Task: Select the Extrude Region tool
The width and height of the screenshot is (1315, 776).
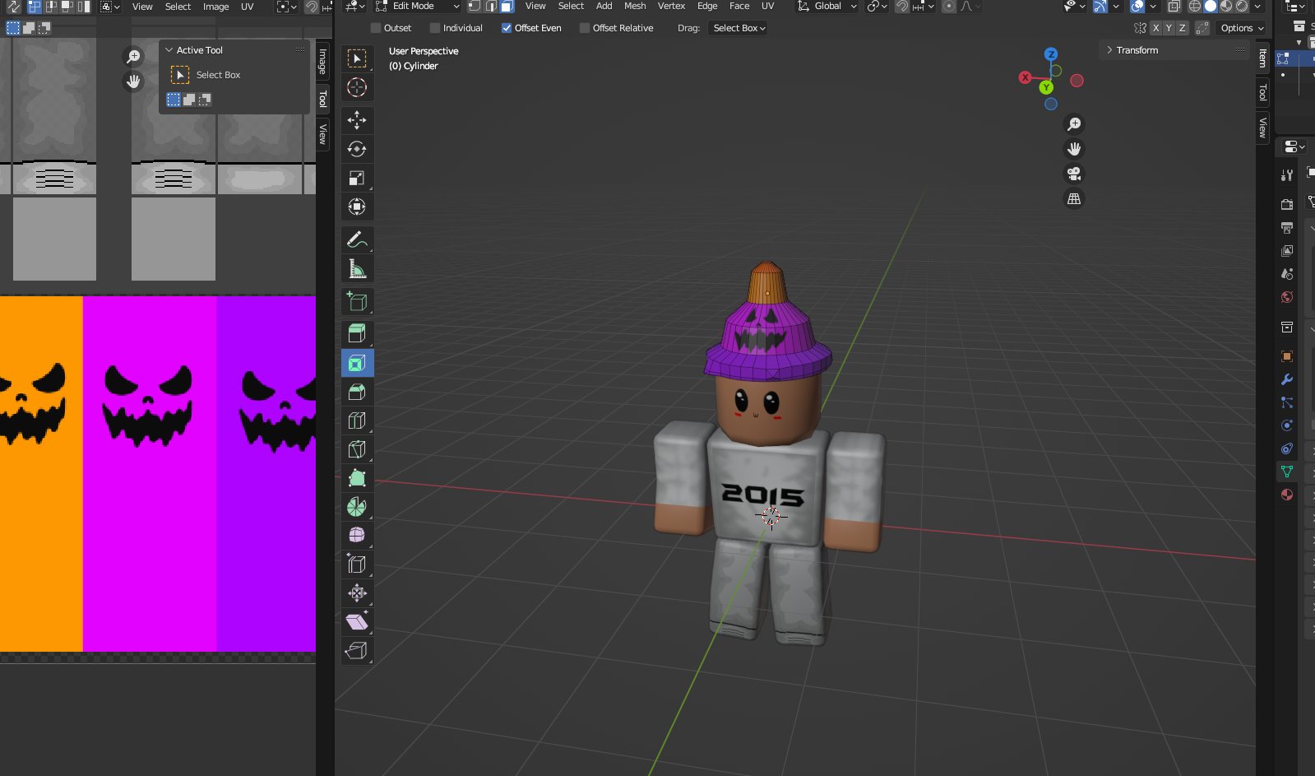Action: pyautogui.click(x=357, y=334)
